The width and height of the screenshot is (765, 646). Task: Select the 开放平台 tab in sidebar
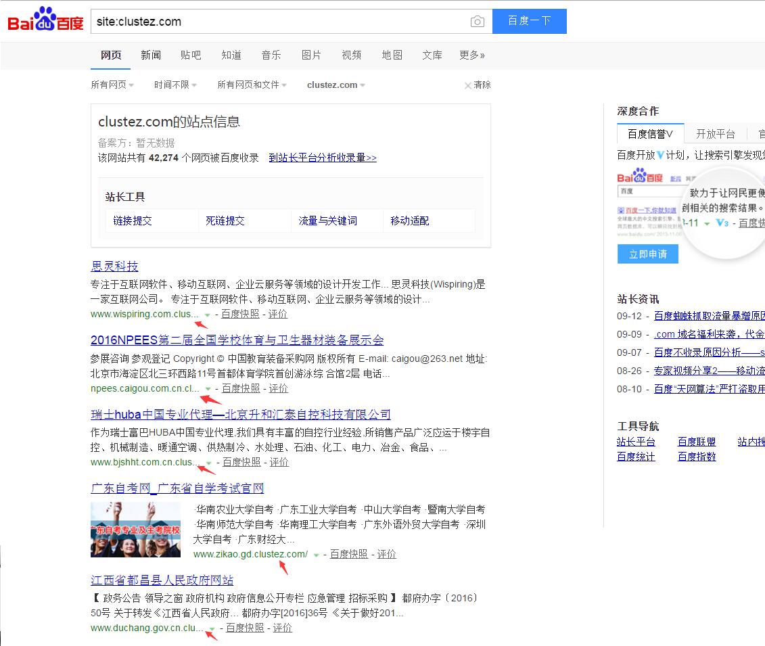coord(715,134)
